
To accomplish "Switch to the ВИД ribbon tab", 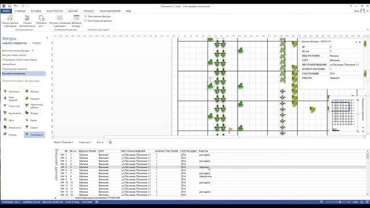I will point(128,11).
